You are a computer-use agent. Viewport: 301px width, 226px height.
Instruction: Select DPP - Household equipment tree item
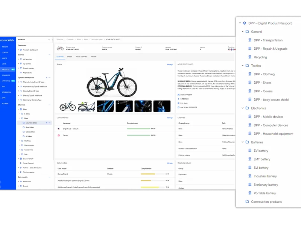(274, 134)
